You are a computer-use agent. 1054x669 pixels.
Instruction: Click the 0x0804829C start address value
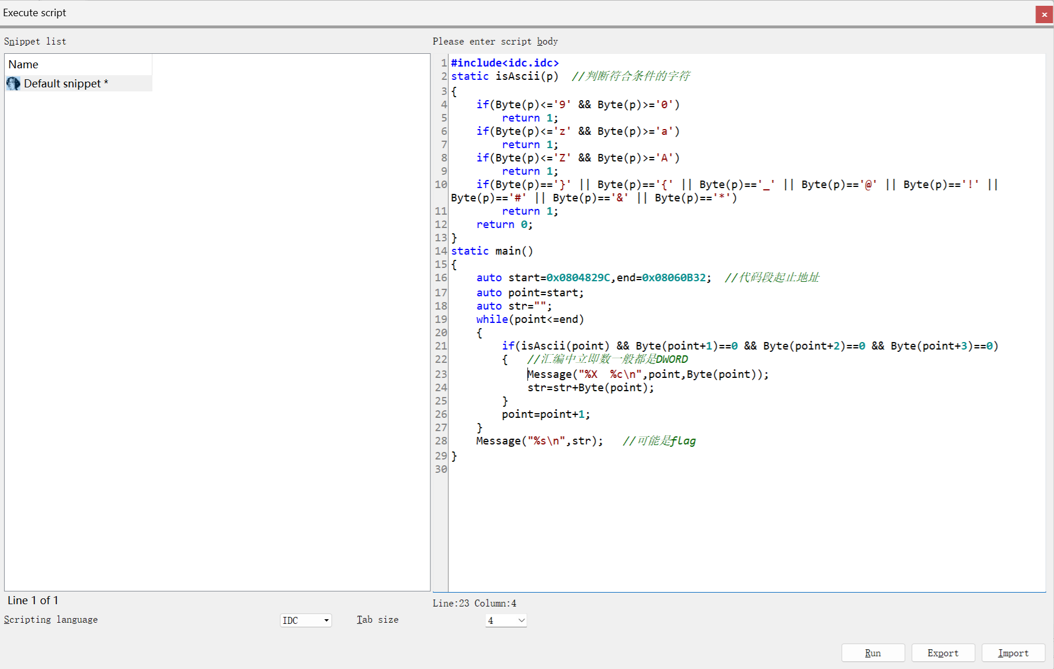pyautogui.click(x=578, y=278)
